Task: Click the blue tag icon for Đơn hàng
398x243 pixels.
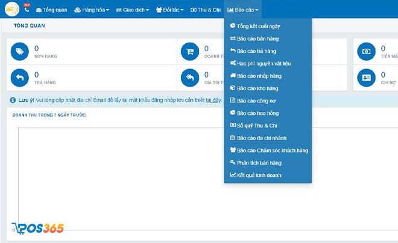Action: [20, 52]
